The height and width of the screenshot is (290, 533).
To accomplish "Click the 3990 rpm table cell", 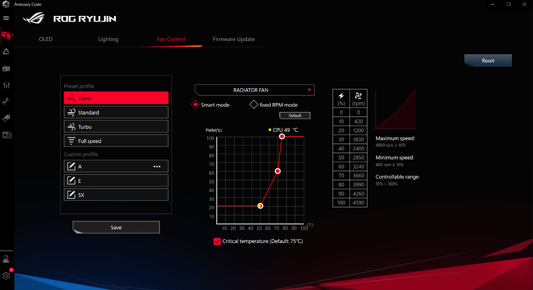I will tap(359, 184).
